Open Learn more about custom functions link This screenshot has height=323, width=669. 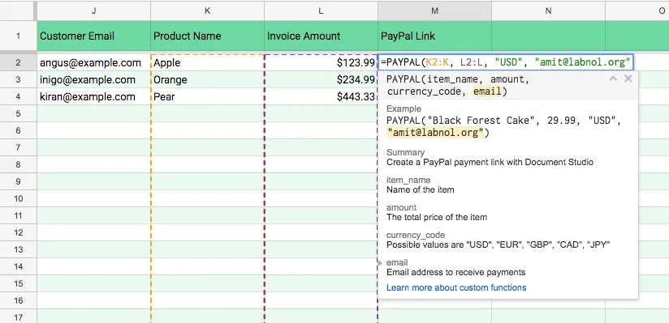[x=456, y=287]
